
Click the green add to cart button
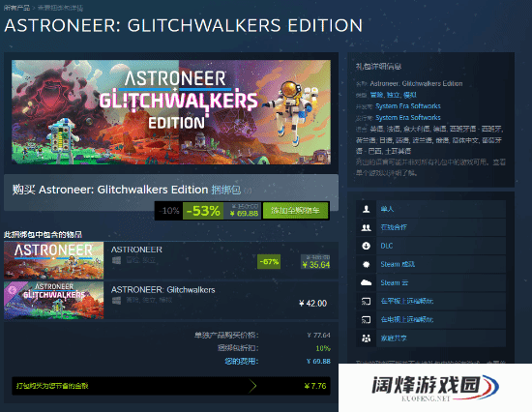[295, 211]
